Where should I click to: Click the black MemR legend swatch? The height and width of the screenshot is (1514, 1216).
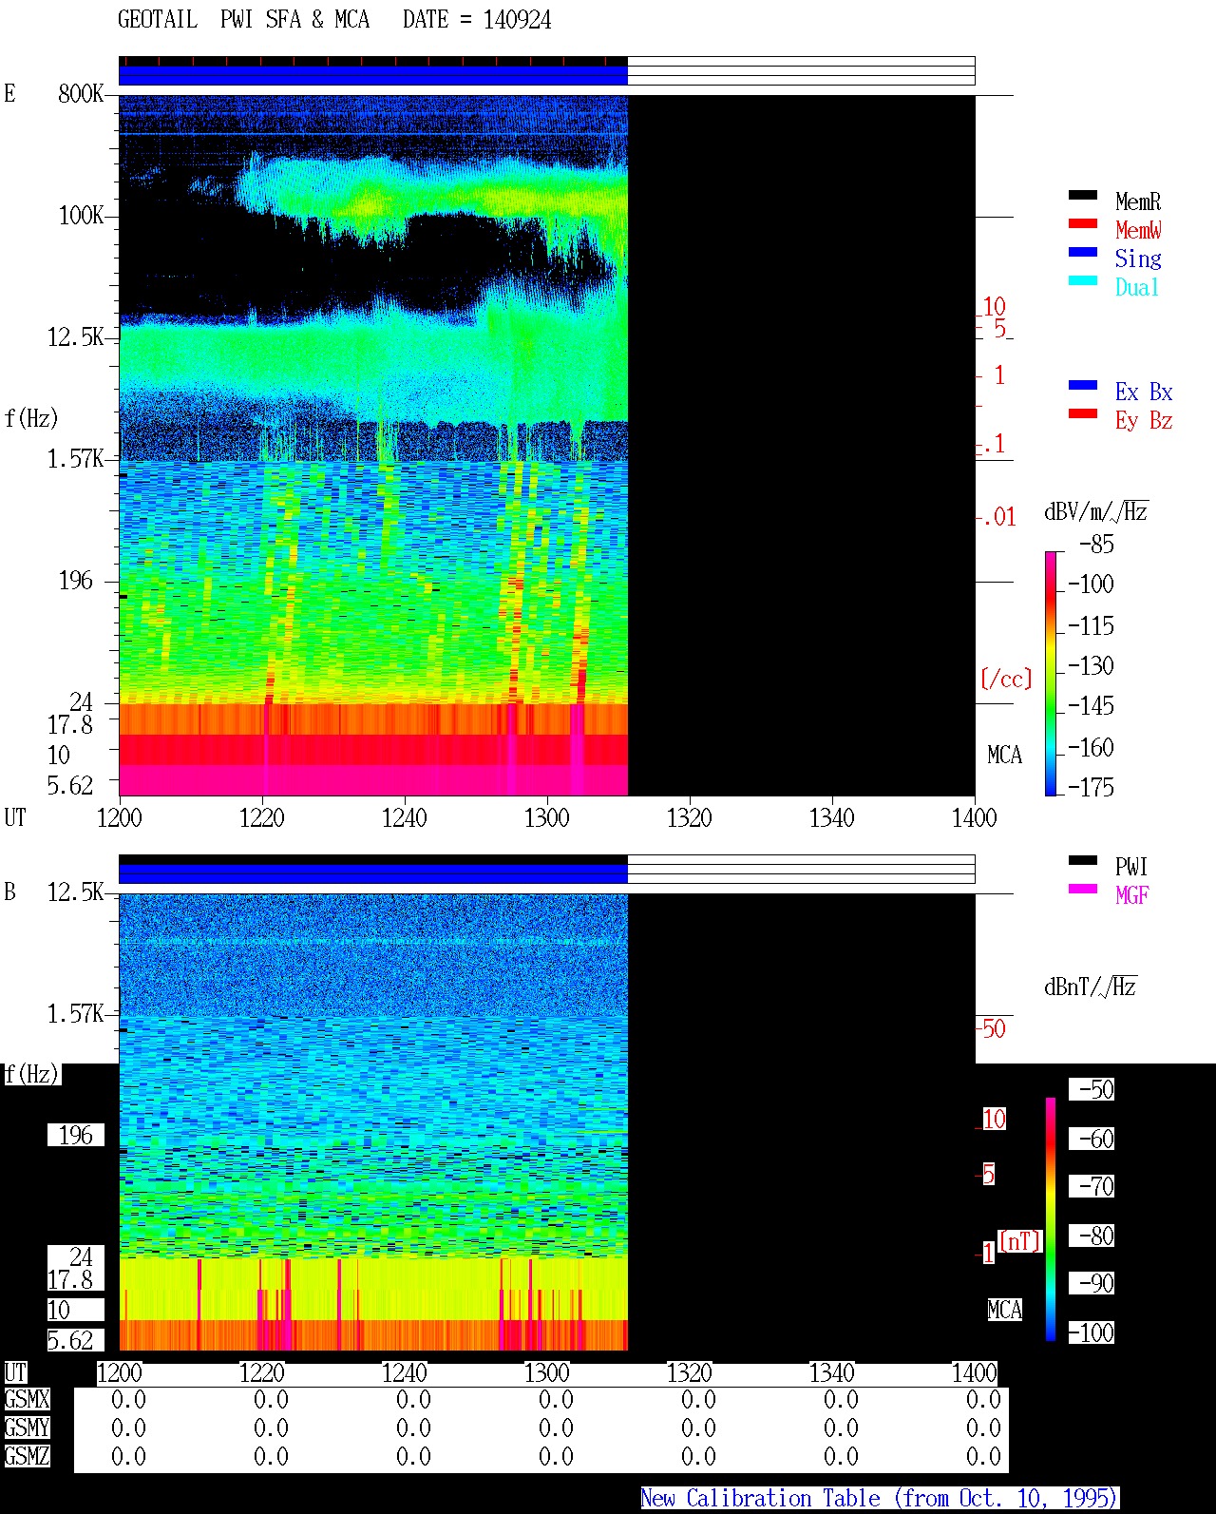tap(1083, 195)
